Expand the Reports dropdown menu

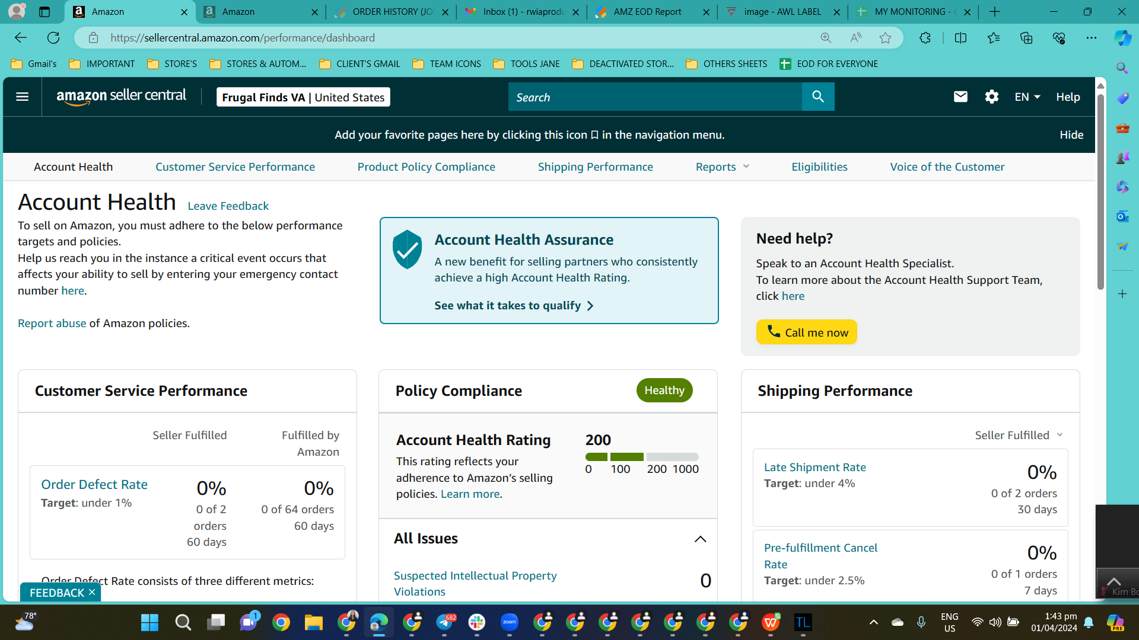[723, 167]
